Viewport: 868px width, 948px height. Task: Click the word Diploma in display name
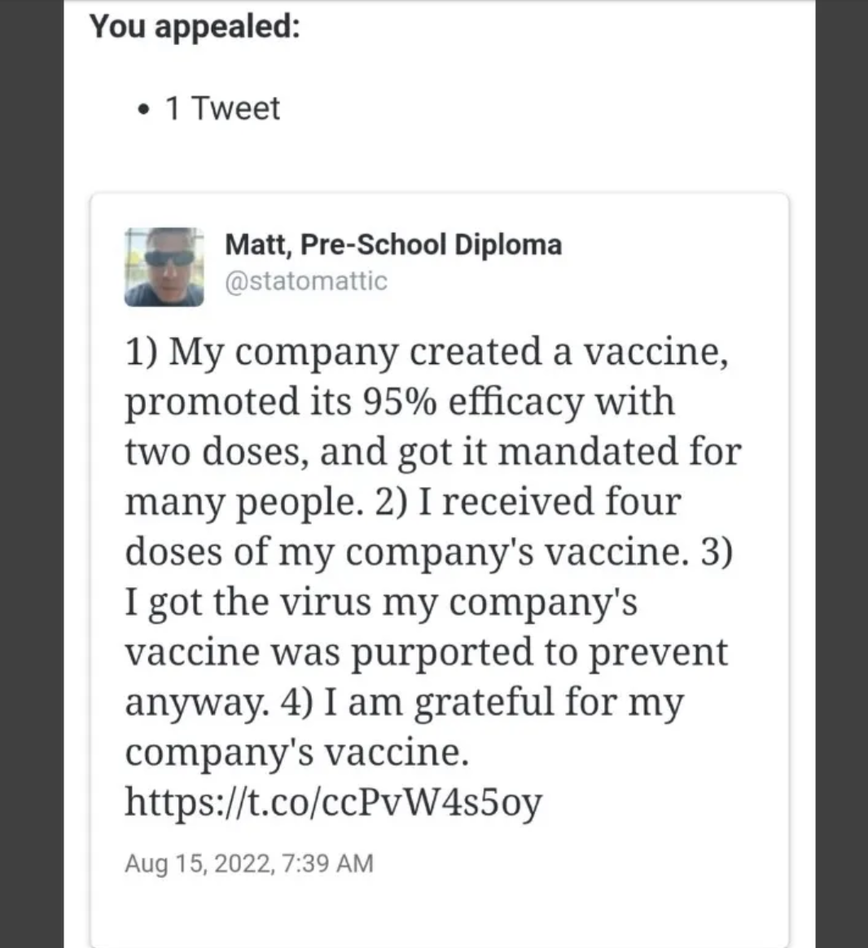[508, 245]
